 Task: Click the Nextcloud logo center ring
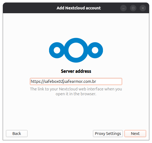76,50
